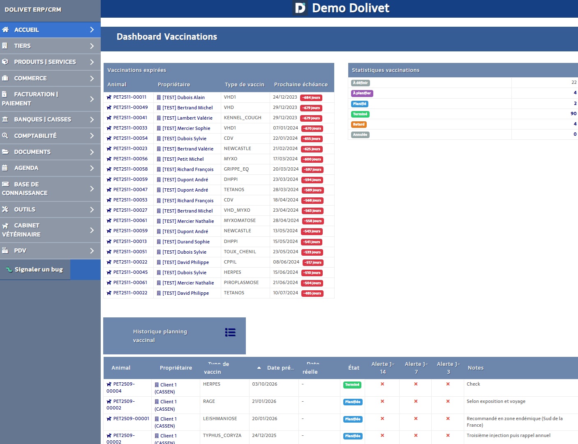Click the home icon next to Accueil

click(x=5, y=30)
